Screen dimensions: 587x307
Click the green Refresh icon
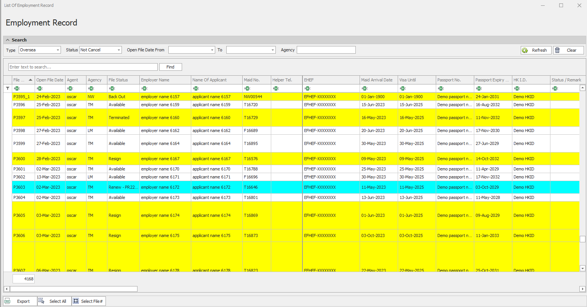tap(525, 50)
